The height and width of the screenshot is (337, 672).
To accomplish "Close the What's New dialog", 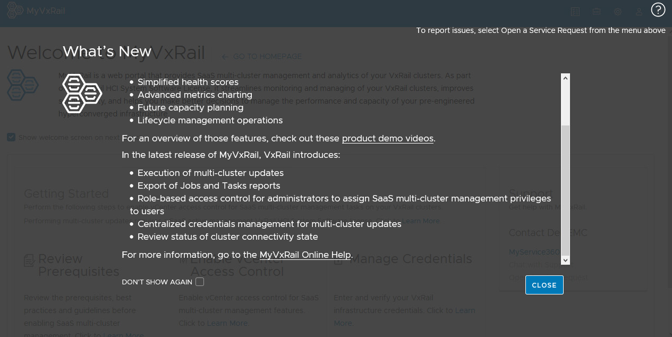I will (544, 285).
